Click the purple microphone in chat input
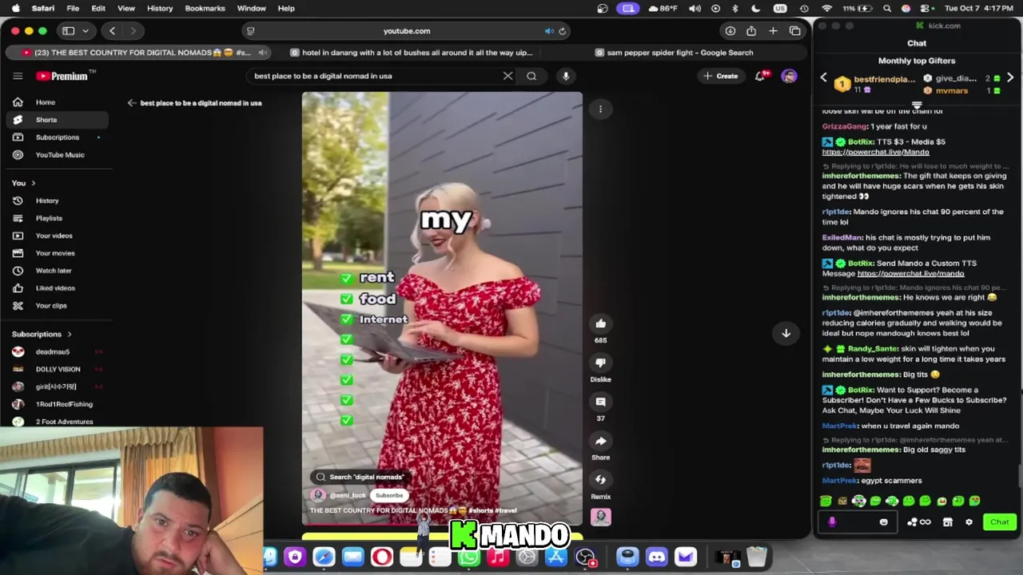Image resolution: width=1023 pixels, height=575 pixels. [832, 522]
